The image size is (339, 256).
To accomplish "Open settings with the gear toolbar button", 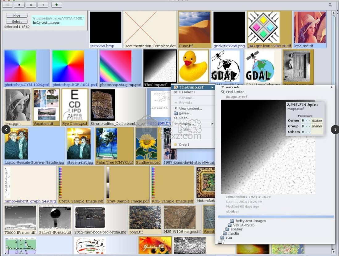I will (x=31, y=5).
